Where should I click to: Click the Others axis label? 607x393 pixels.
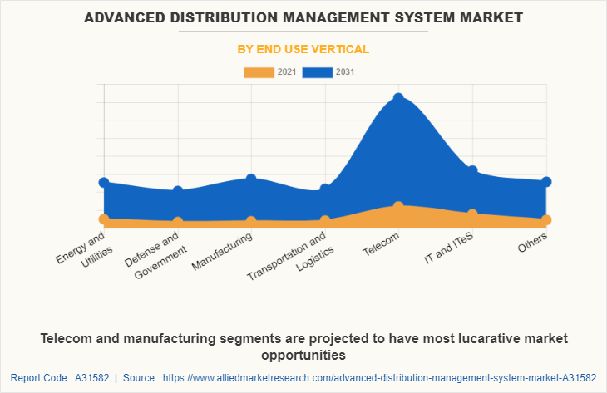tap(533, 243)
